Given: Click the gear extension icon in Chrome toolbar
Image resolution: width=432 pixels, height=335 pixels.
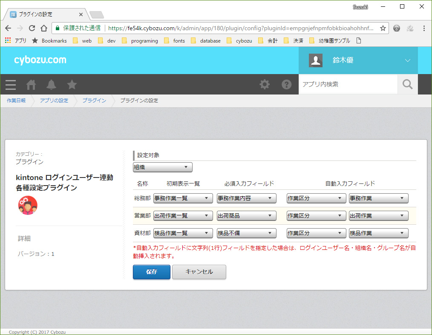Looking at the screenshot, I should coord(397,28).
